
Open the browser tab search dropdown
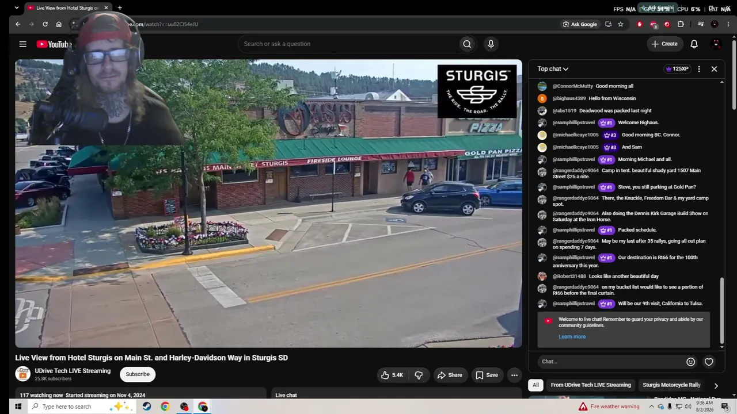(x=16, y=8)
